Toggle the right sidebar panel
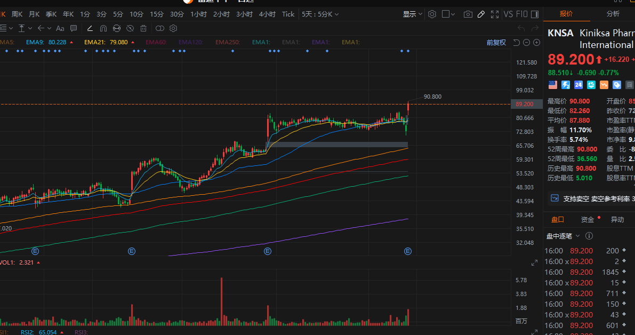This screenshot has height=335, width=635. click(535, 14)
